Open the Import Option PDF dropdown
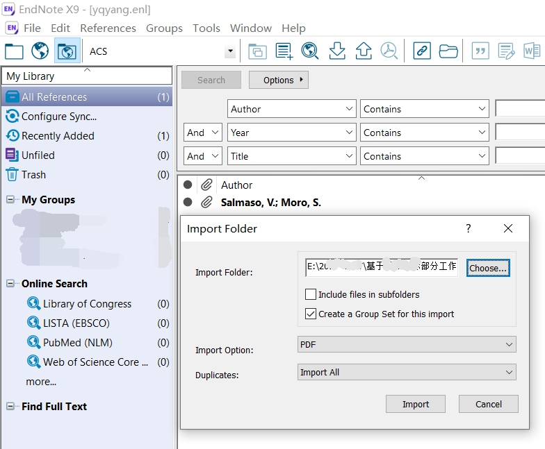545x449 pixels. point(407,344)
